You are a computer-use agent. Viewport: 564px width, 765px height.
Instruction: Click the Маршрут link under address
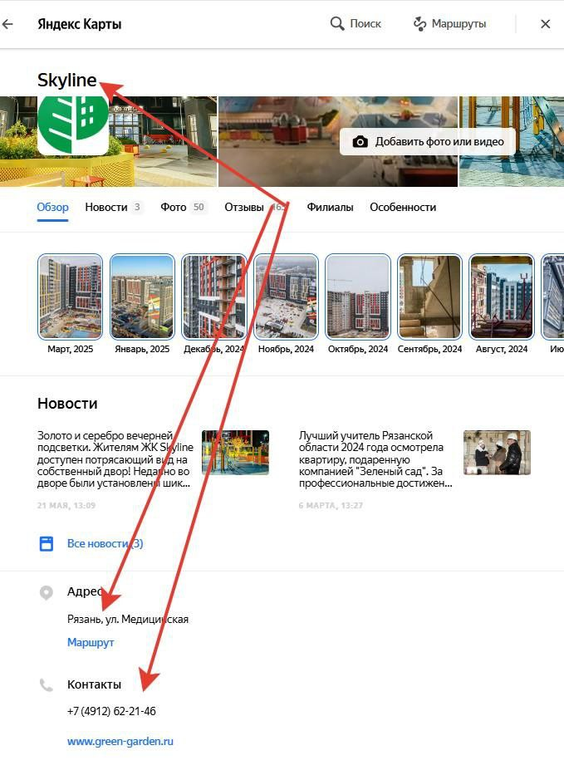coord(91,643)
